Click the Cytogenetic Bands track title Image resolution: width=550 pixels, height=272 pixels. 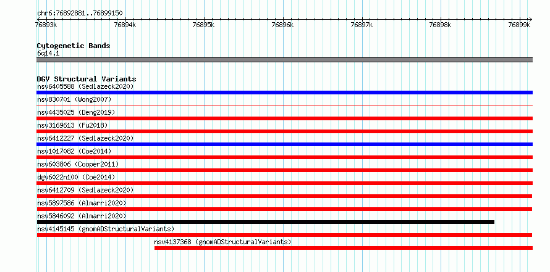74,46
